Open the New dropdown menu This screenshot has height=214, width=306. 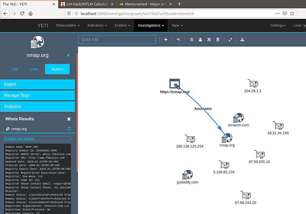pyautogui.click(x=177, y=26)
